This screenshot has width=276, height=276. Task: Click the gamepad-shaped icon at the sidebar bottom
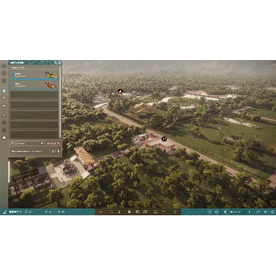point(4,137)
